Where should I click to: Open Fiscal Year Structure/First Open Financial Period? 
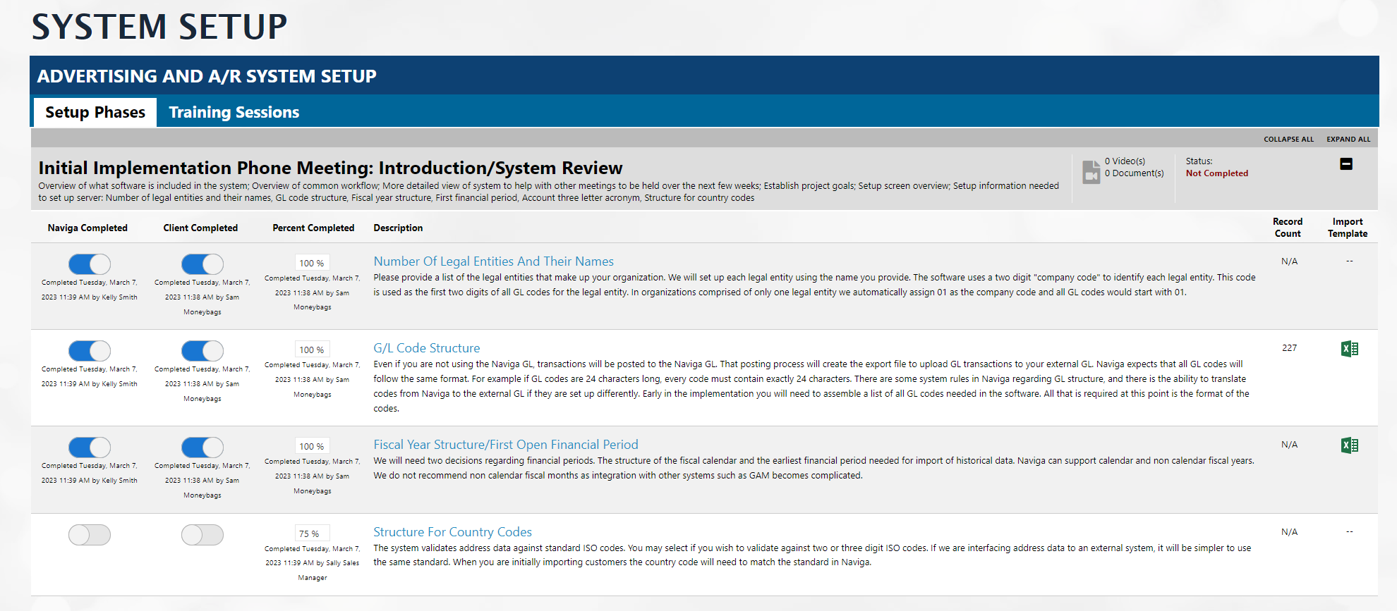pyautogui.click(x=505, y=445)
